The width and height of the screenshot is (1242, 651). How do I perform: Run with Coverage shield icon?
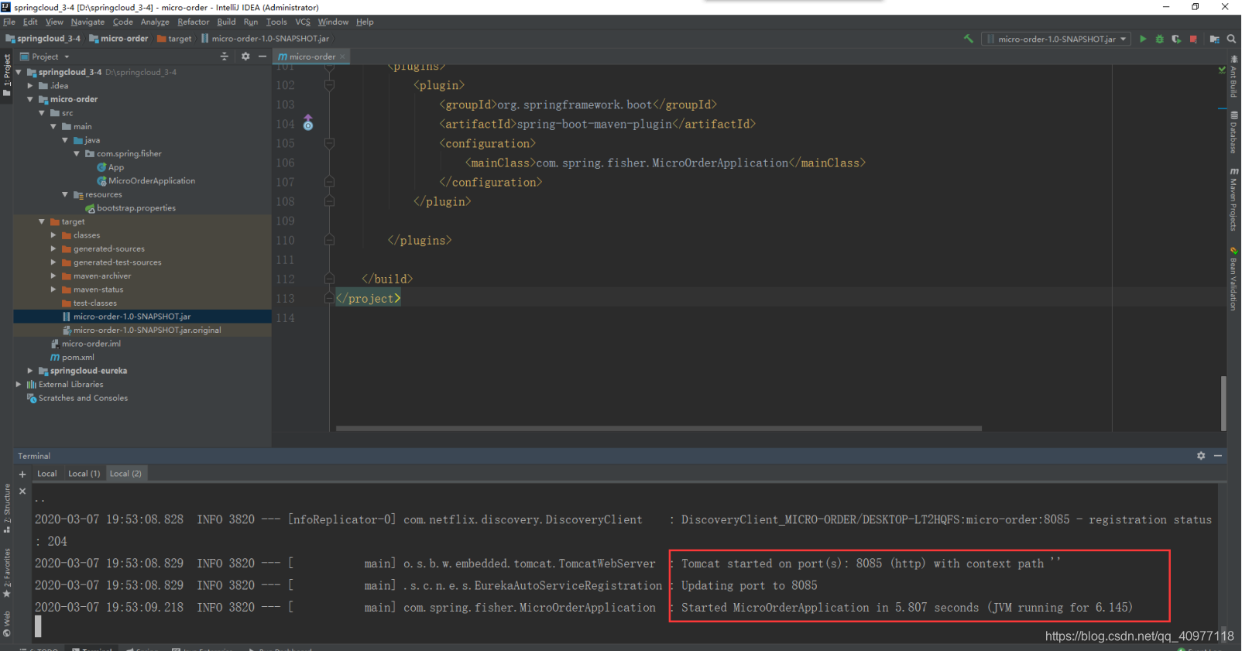coord(1176,39)
